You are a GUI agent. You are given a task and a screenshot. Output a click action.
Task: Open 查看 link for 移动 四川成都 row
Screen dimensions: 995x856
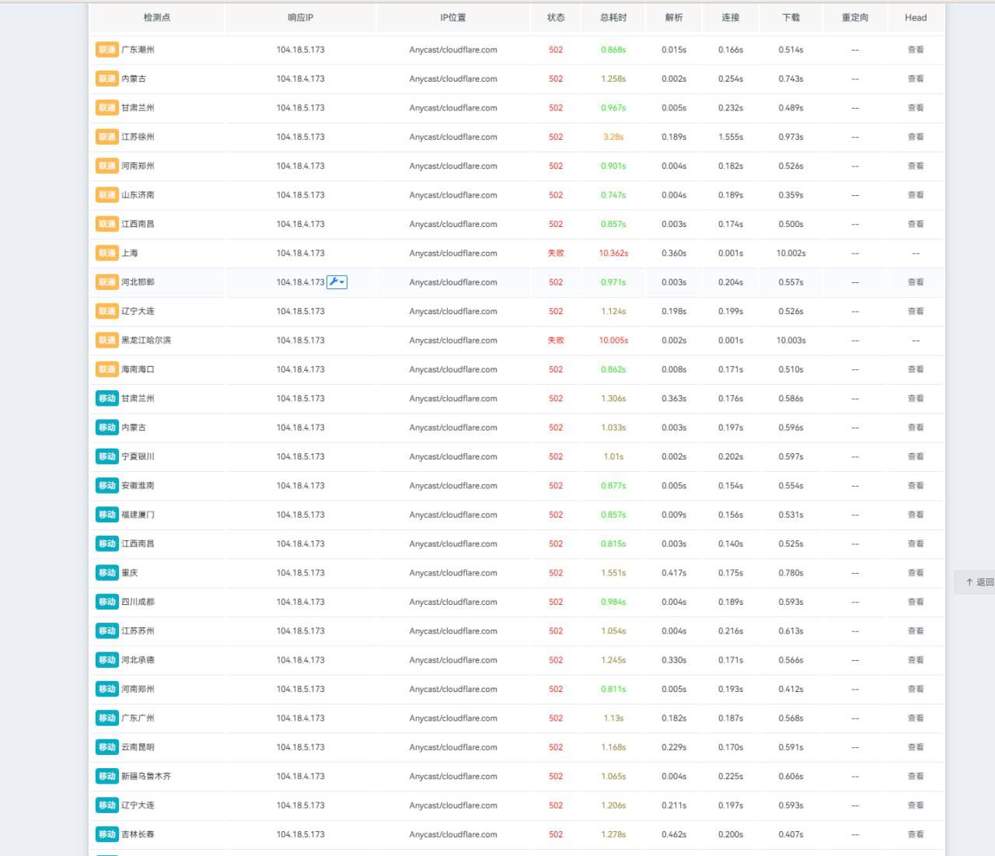916,602
